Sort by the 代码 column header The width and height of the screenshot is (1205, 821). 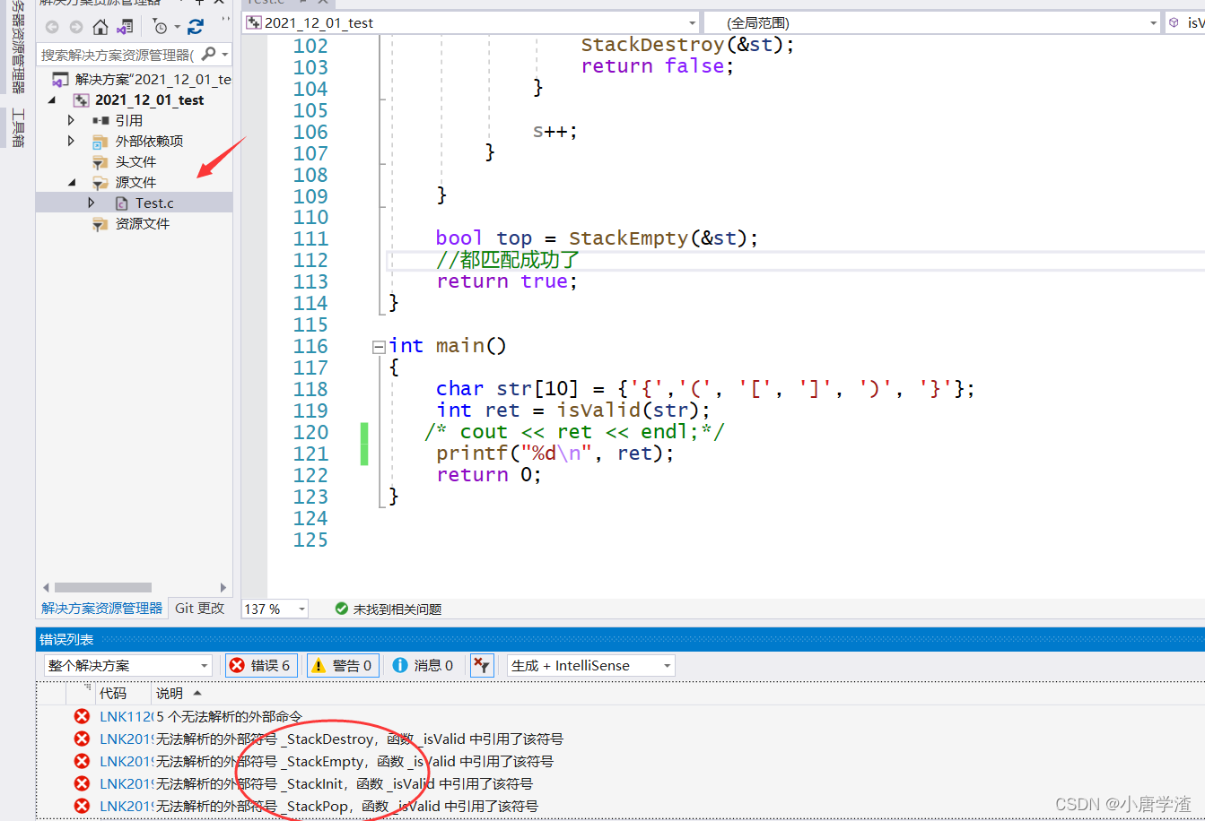[x=113, y=693]
